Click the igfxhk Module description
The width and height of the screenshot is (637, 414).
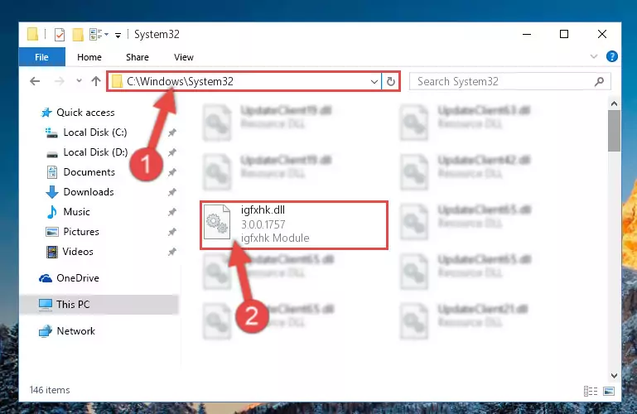point(275,238)
